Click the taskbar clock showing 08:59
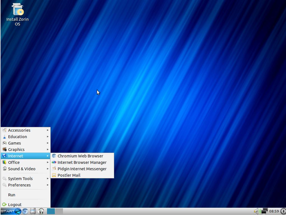 coord(274,211)
